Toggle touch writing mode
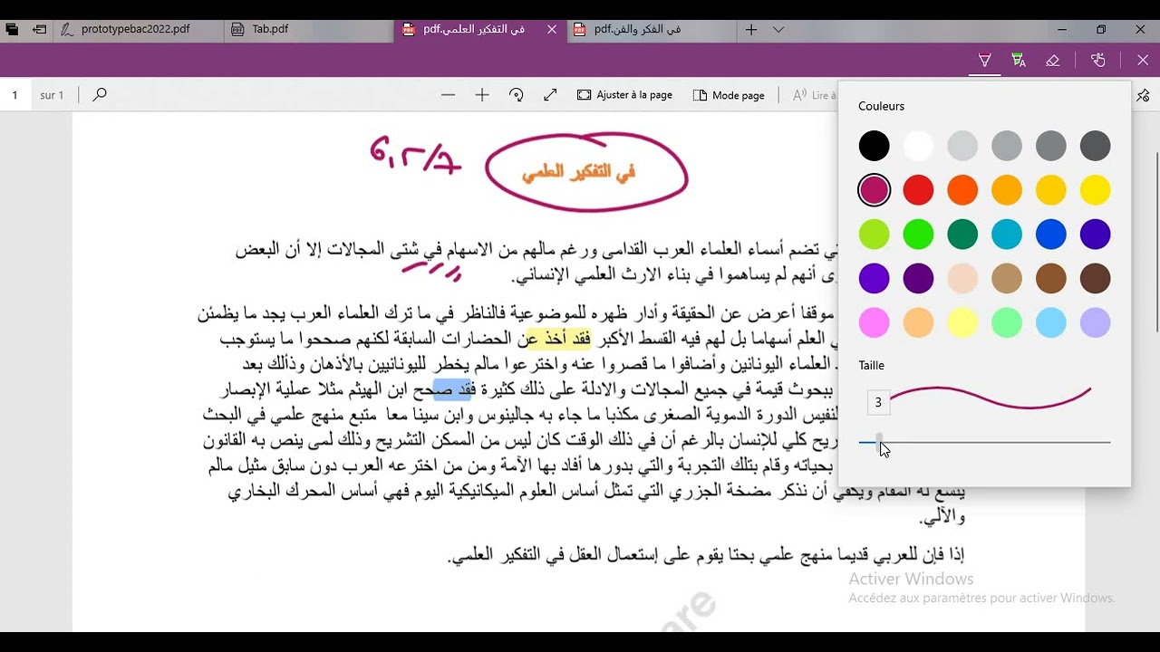This screenshot has width=1160, height=652. pos(1098,61)
